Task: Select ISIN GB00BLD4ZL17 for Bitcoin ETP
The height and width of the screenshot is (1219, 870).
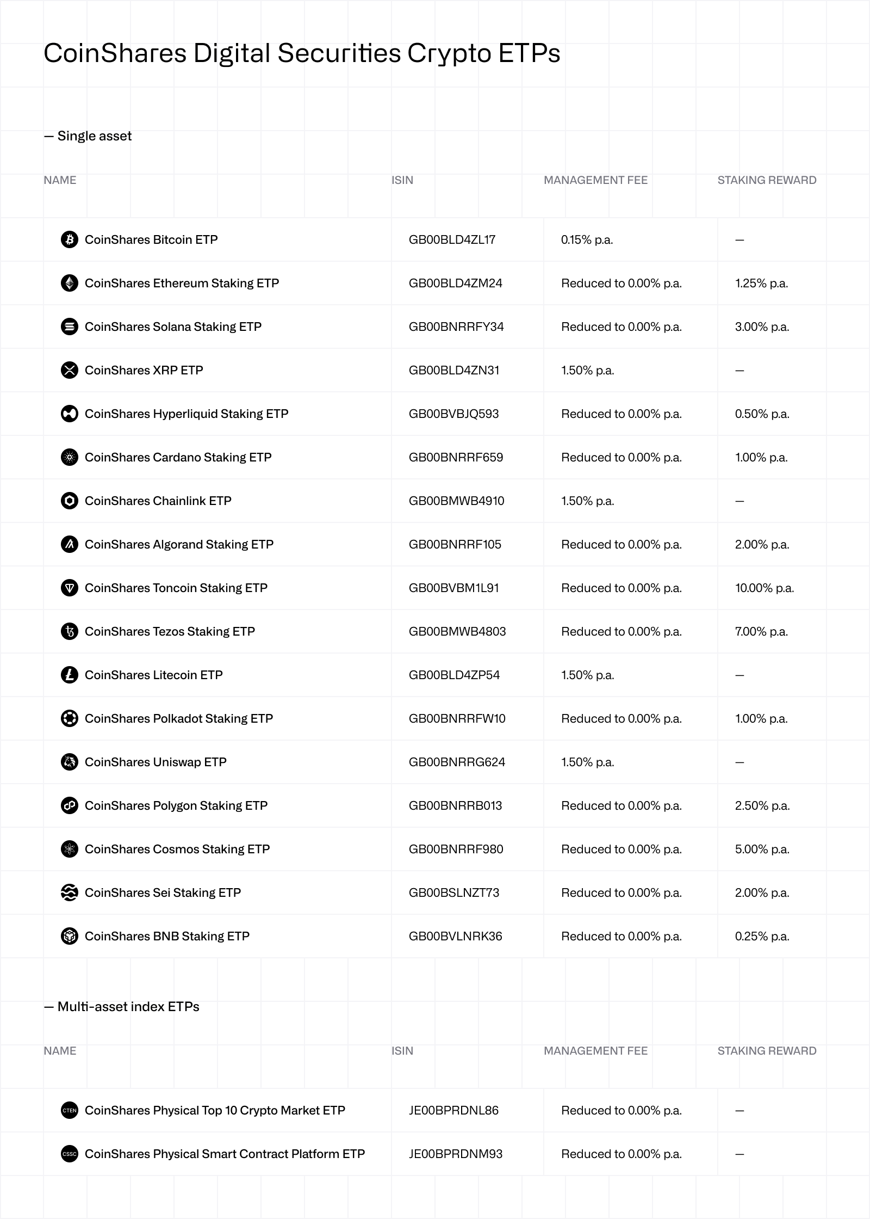Action: coord(452,239)
